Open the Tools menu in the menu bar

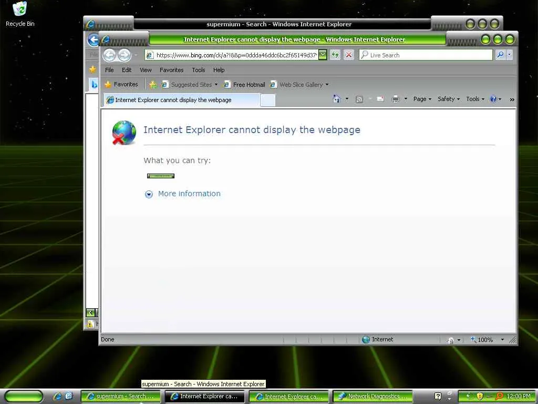coord(198,70)
